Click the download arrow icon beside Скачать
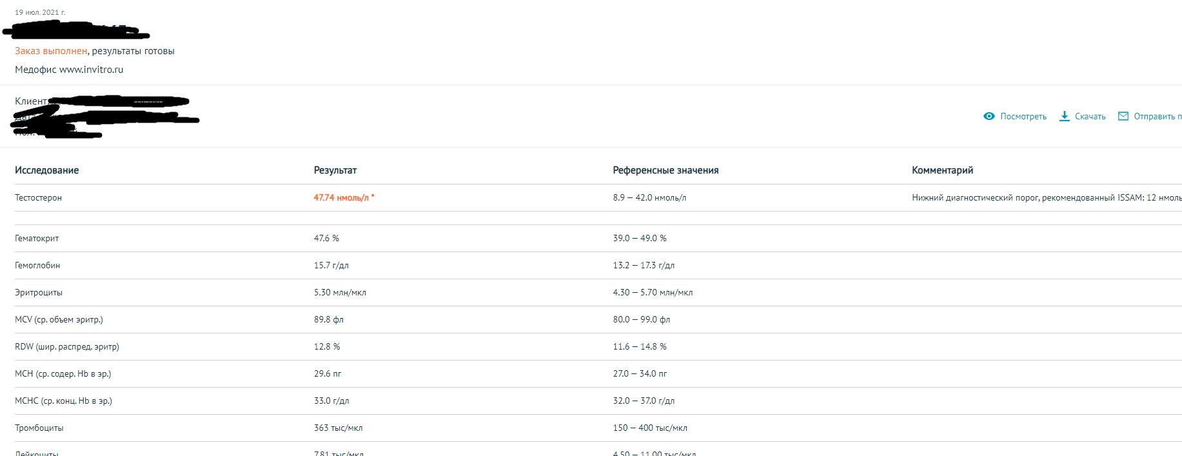 (x=1064, y=116)
